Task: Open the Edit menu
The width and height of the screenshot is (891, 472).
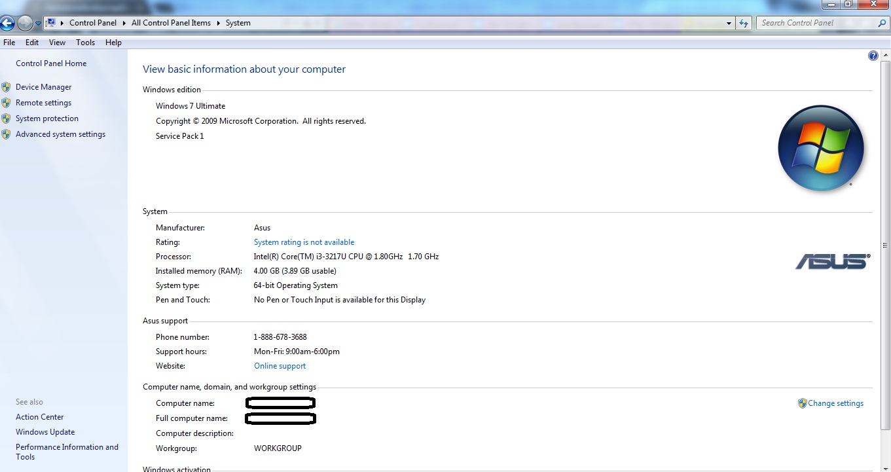Action: point(32,43)
